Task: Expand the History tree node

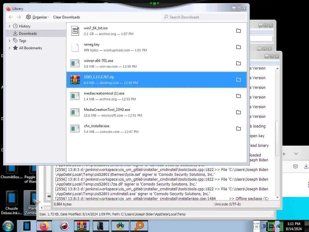Action: point(9,26)
